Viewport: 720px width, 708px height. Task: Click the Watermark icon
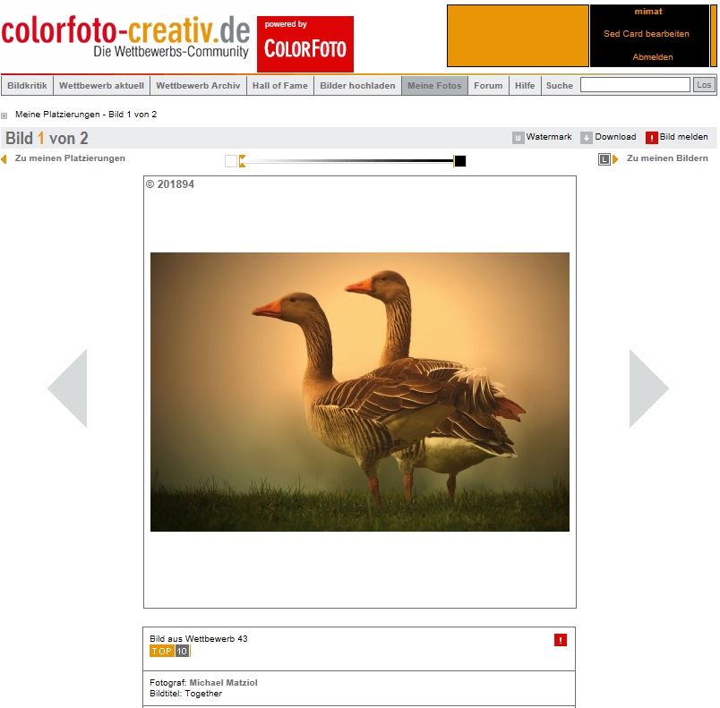tap(518, 138)
